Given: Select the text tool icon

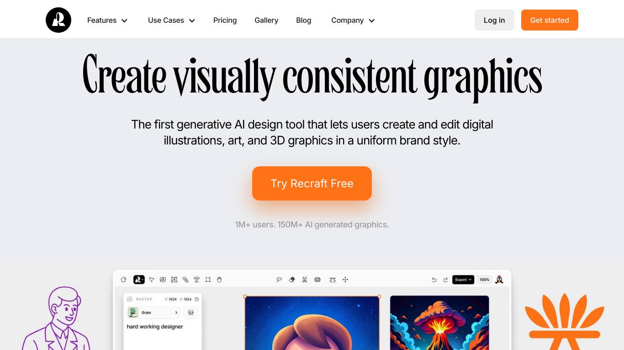Looking at the screenshot, I should 196,280.
